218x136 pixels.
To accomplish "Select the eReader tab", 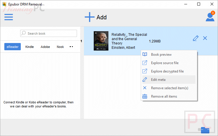I will (12, 46).
